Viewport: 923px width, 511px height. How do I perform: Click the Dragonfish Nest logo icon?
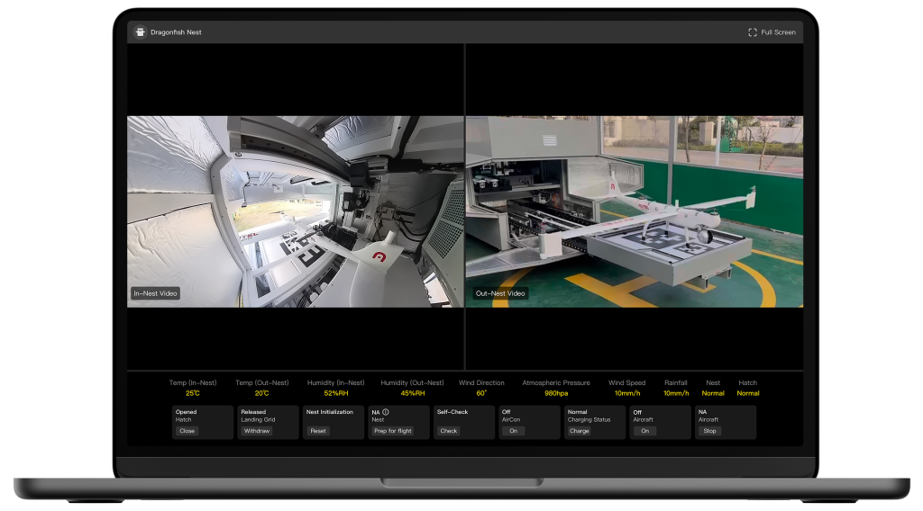[x=140, y=32]
